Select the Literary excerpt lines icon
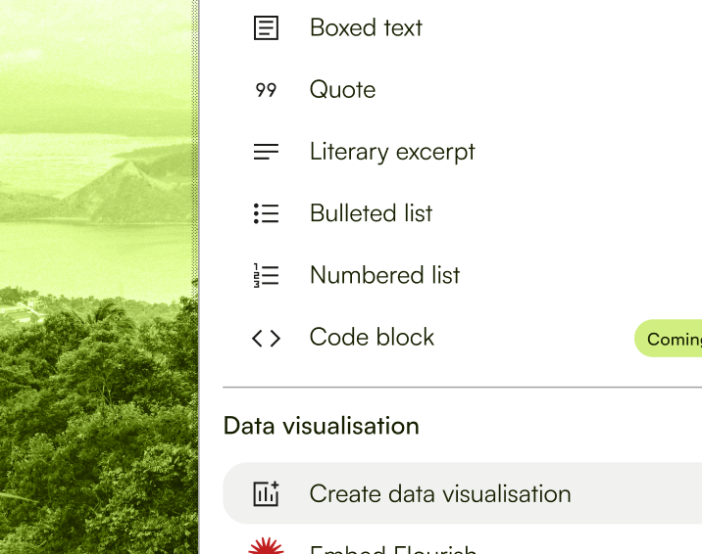702x554 pixels. pyautogui.click(x=266, y=152)
